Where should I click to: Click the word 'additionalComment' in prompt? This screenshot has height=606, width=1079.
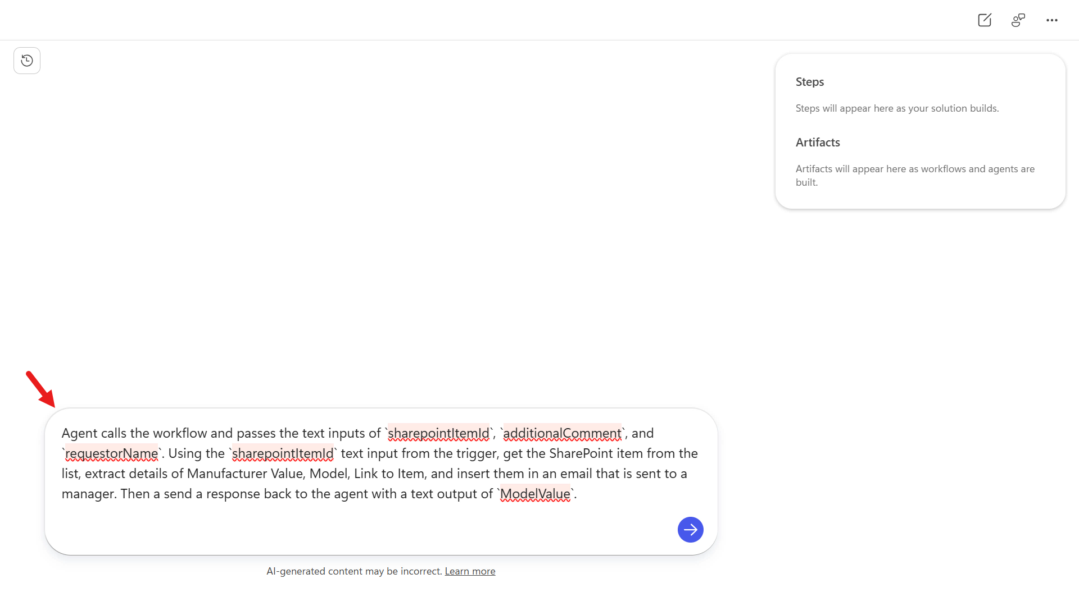click(x=562, y=433)
